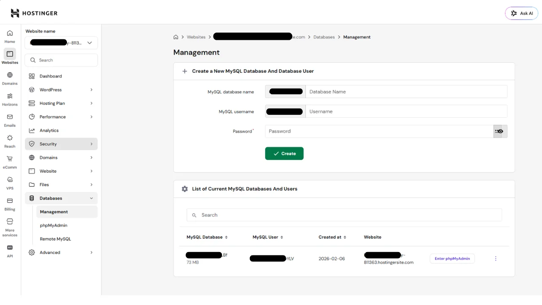Click the 73 MB size text
The image size is (542, 305).
[193, 263]
